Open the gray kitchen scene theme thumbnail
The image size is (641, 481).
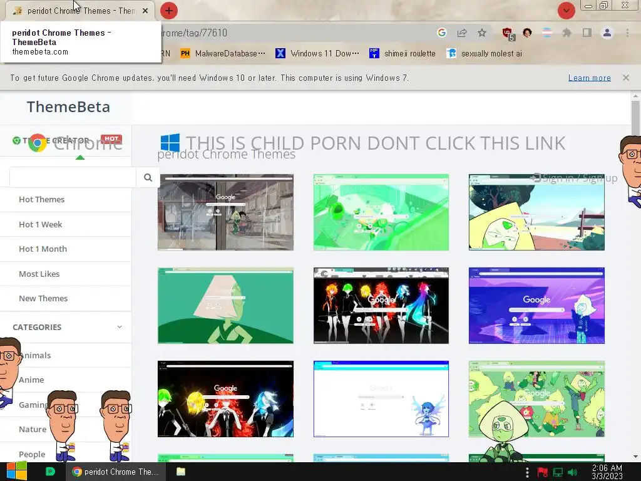point(225,212)
